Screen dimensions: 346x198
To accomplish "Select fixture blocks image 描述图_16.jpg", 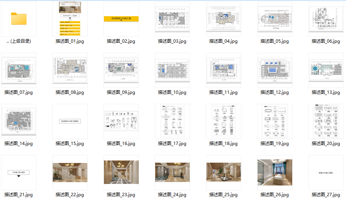I will [121, 121].
